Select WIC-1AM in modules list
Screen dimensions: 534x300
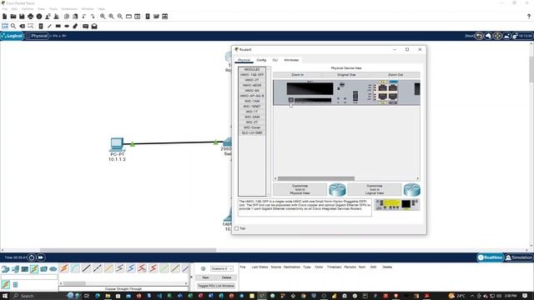point(252,101)
